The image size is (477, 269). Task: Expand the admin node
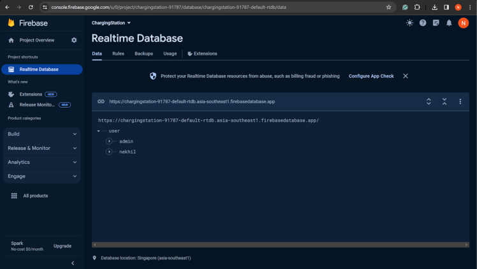click(x=109, y=141)
